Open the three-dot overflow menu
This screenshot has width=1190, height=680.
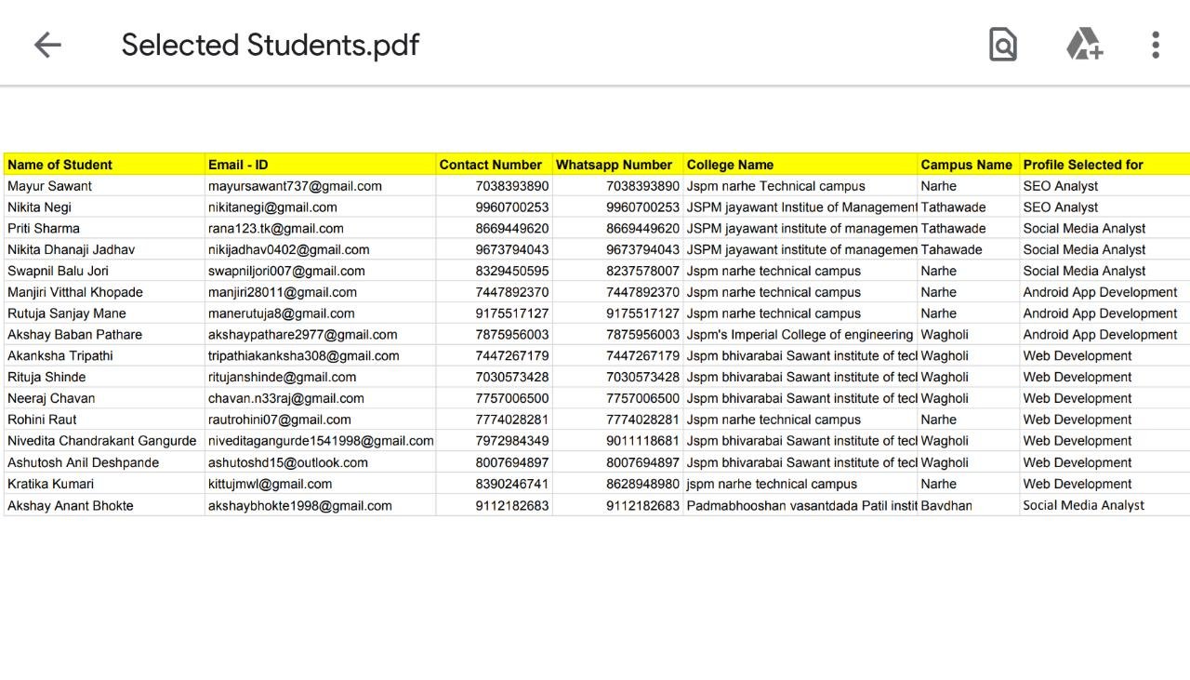pos(1156,45)
